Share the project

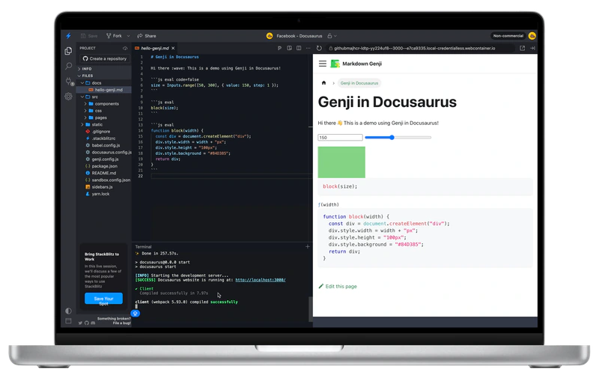[147, 36]
